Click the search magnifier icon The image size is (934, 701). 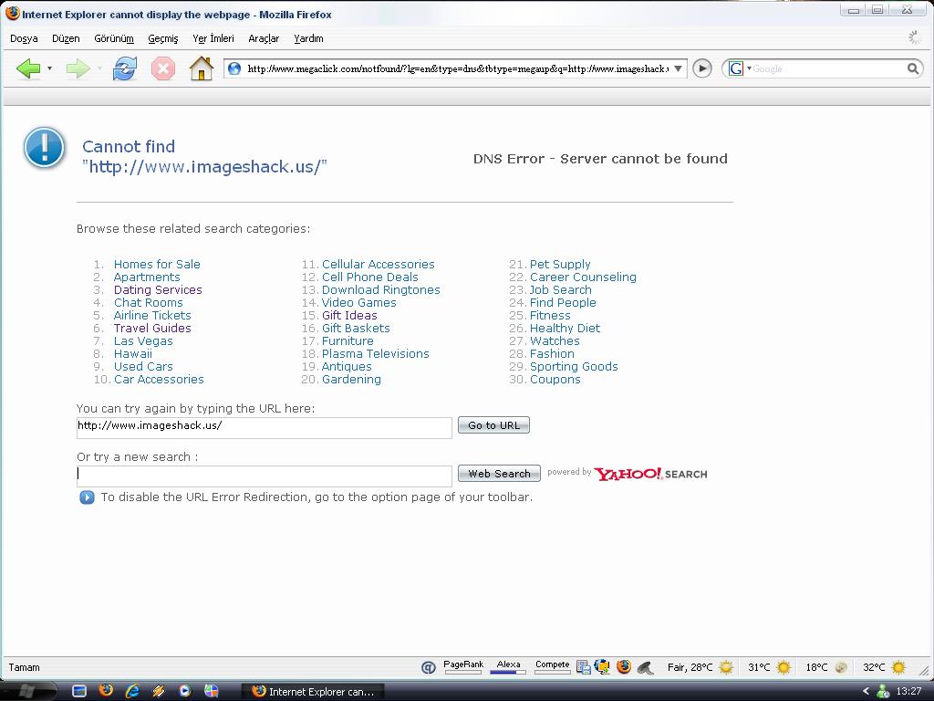coord(912,68)
